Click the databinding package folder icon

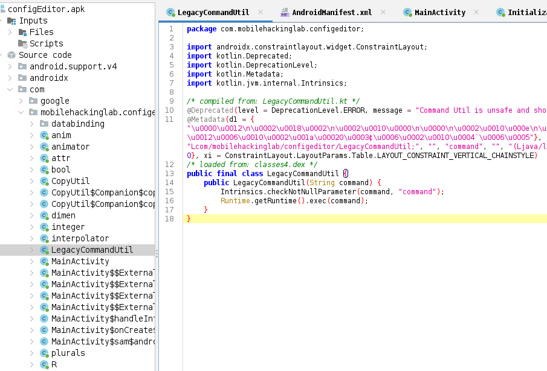tap(44, 124)
